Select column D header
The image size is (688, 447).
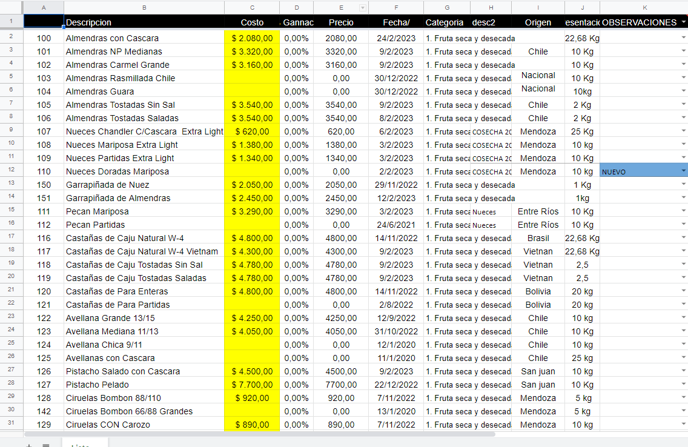point(297,7)
